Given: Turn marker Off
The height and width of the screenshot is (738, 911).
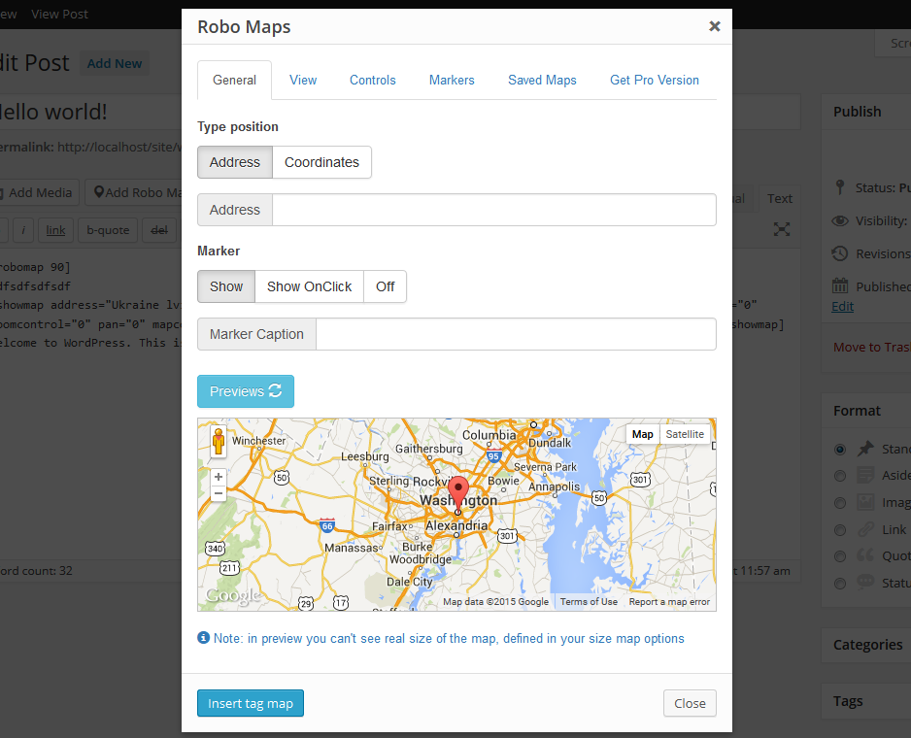Looking at the screenshot, I should click(x=385, y=286).
